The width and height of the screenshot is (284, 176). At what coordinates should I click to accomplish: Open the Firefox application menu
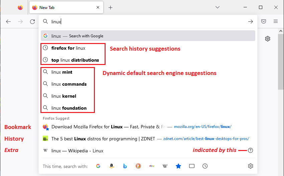coord(276,21)
